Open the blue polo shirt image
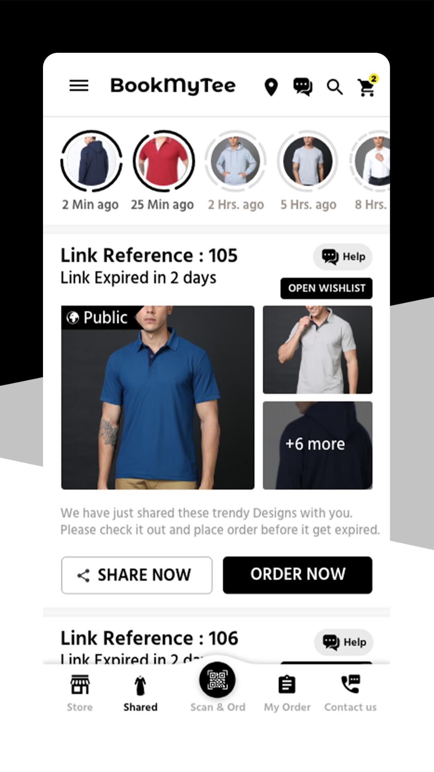The image size is (434, 772). (x=158, y=398)
